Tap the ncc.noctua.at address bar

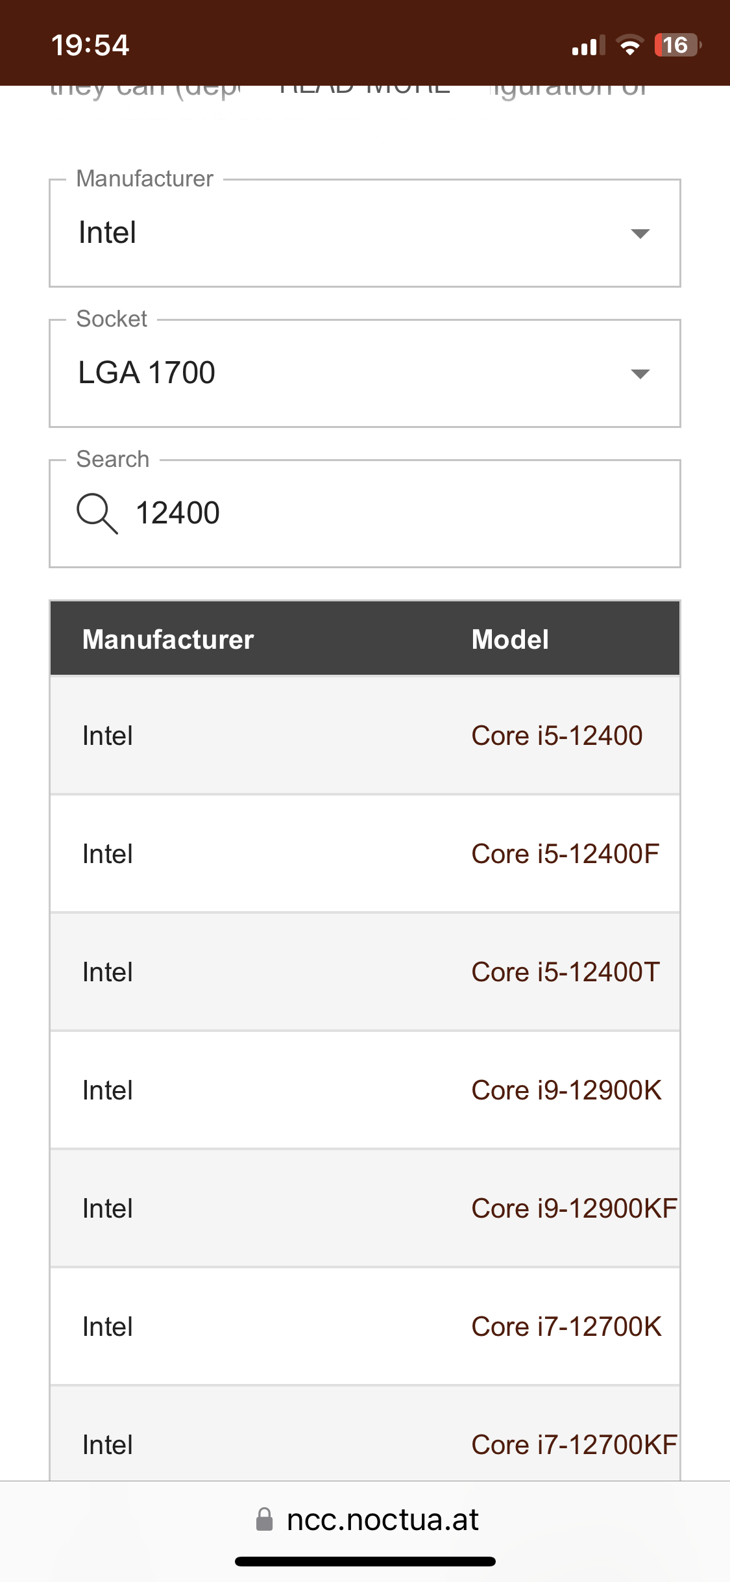point(382,1520)
